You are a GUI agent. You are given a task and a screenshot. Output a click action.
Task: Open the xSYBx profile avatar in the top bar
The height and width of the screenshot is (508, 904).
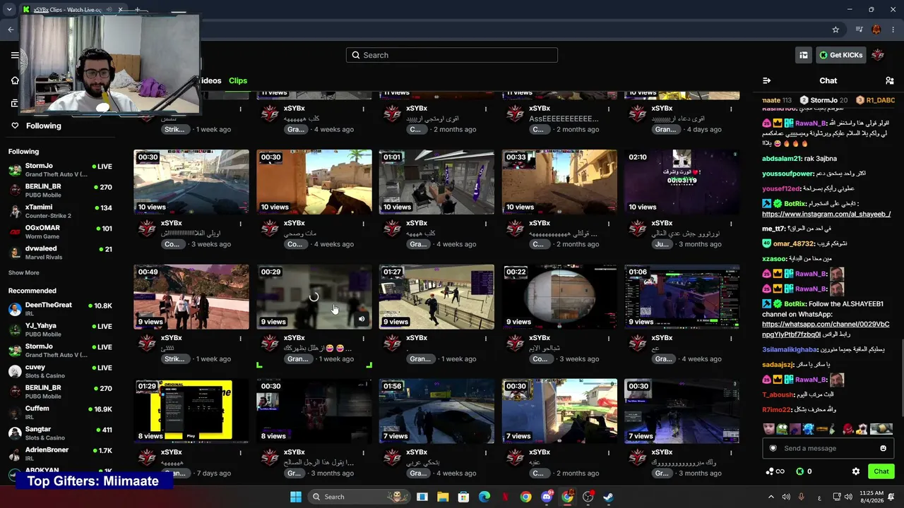[878, 55]
